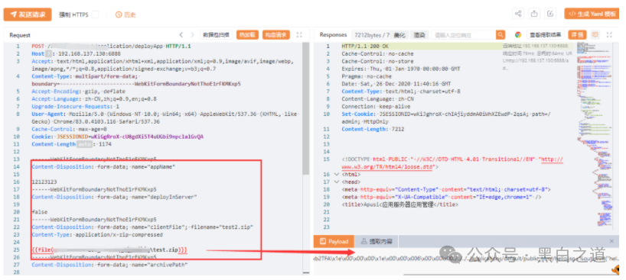
Task: Switch to the 提取内容 extracted content tab
Action: 377,241
